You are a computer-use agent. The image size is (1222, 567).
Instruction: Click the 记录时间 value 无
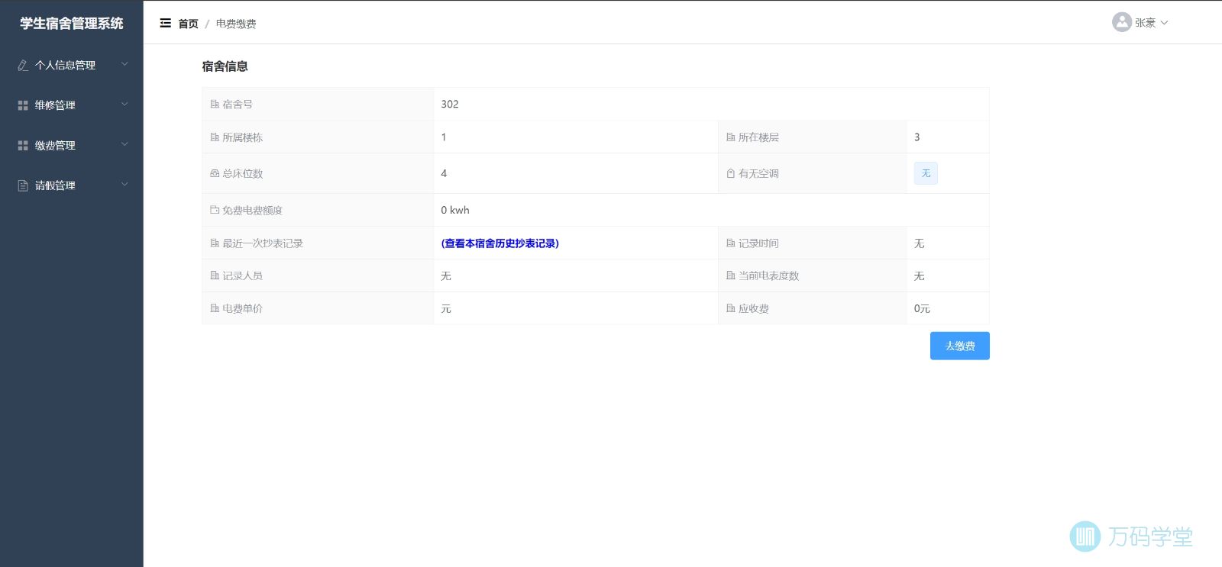tap(920, 243)
